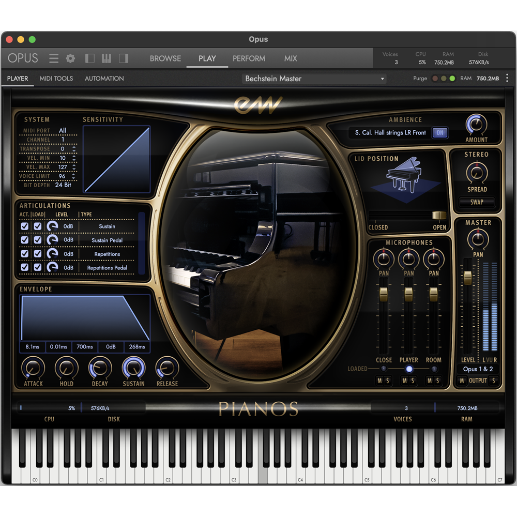Toggle the left browser panel icon
Screen dimensions: 517x517
coord(89,58)
